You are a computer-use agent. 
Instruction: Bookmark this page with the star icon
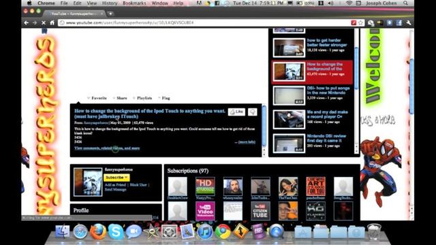(x=360, y=22)
